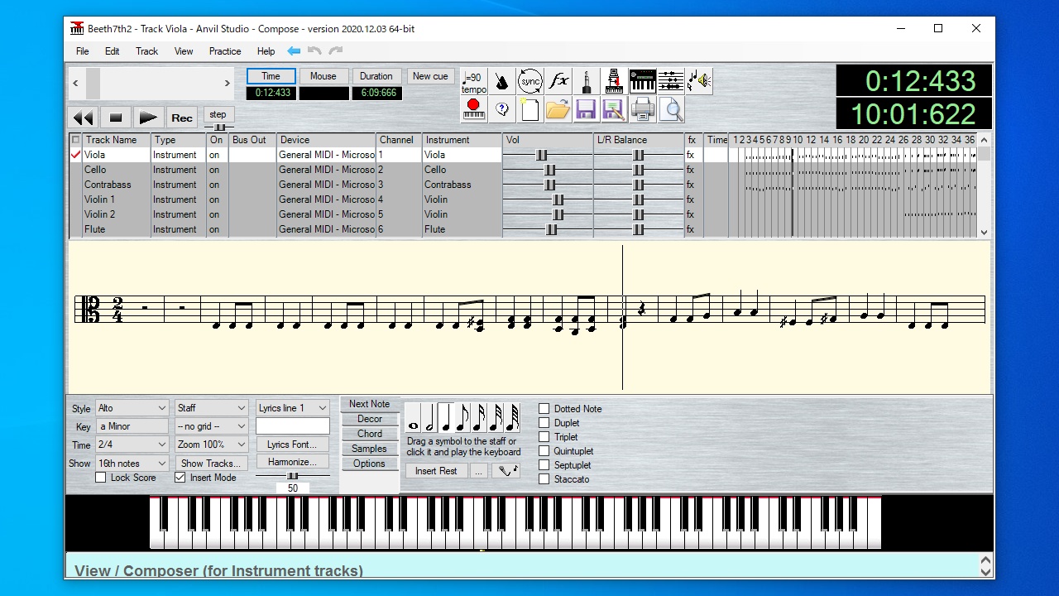This screenshot has height=596, width=1059.
Task: Open the View menu
Action: (184, 51)
